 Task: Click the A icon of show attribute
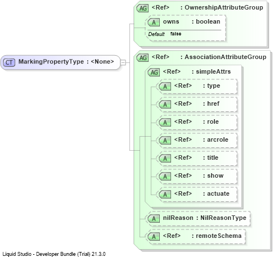coord(165,177)
